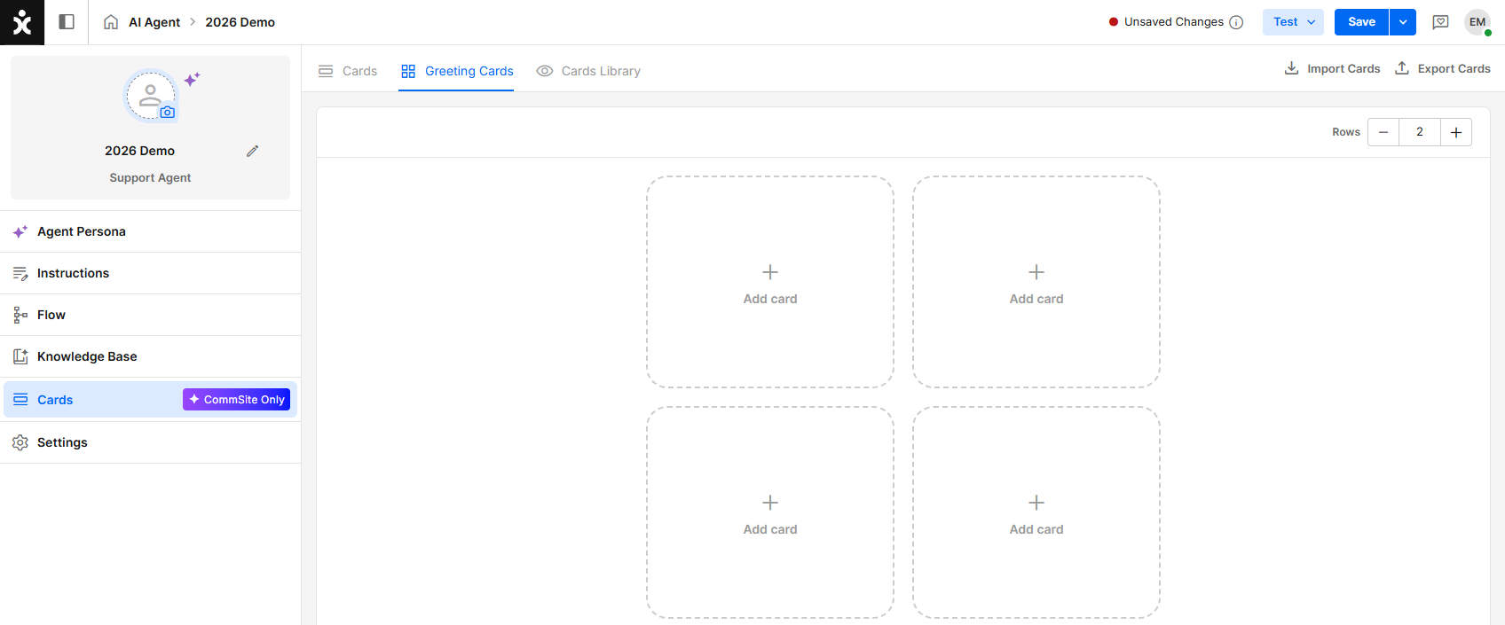Add card in bottom-right slot
This screenshot has width=1505, height=625.
1036,512
